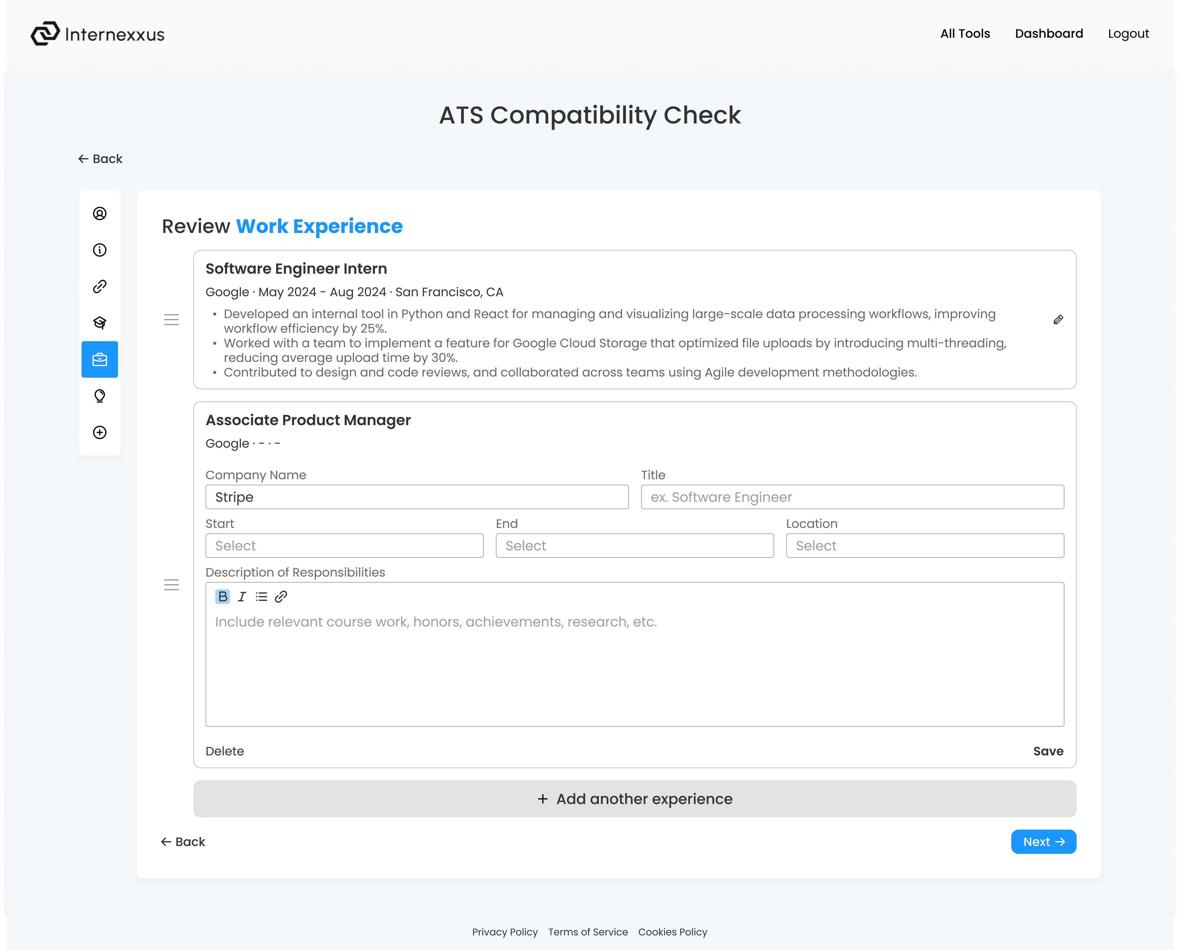Screen dimensions: 1180x950
Task: Grab the drag handle beside Associate Product Manager
Action: coord(171,585)
